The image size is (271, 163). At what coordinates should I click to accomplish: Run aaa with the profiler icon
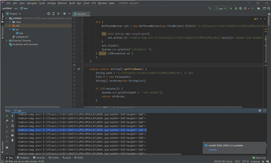(245, 8)
